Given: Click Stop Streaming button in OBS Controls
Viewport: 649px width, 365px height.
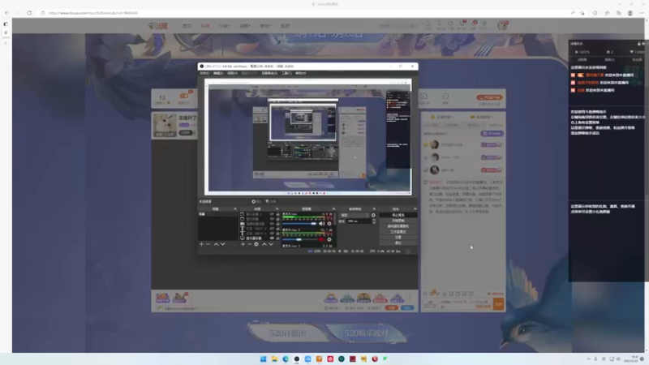Looking at the screenshot, I should click(398, 215).
